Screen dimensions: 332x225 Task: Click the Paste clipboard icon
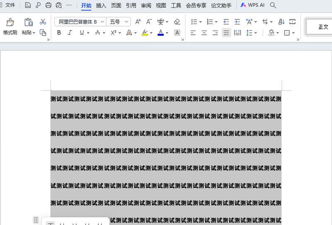coord(29,22)
